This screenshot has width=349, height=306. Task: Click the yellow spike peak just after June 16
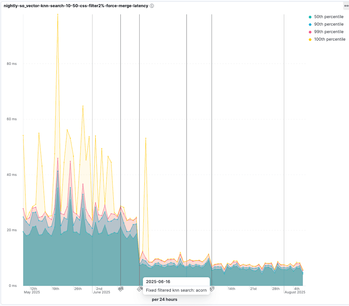point(146,138)
